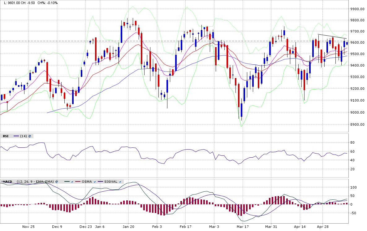Open MACD indicator settings icon
This screenshot has width=367, height=231.
tap(57, 182)
